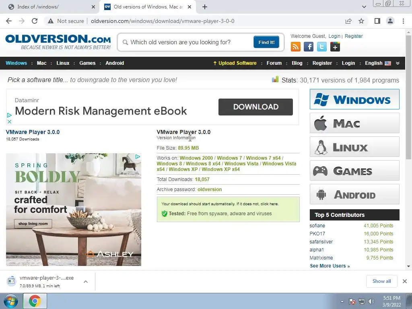Click the Login link beside Welcome Guest
412x309 pixels.
coord(334,36)
